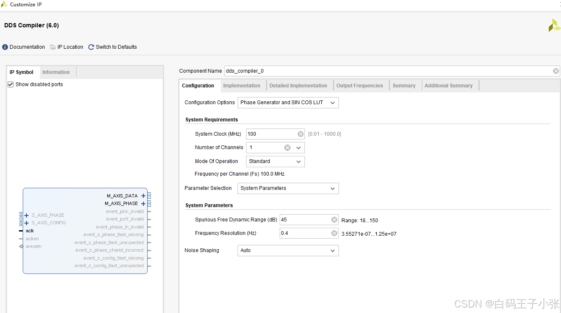Toggle Show disabled ports checkbox
Screen dimensions: 561x313
11,84
